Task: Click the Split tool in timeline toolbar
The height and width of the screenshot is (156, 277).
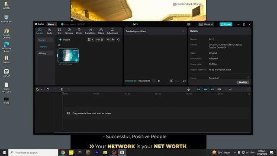Action: click(x=61, y=89)
